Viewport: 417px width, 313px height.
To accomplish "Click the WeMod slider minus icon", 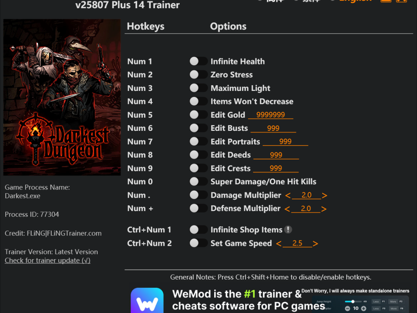I will (347, 309).
